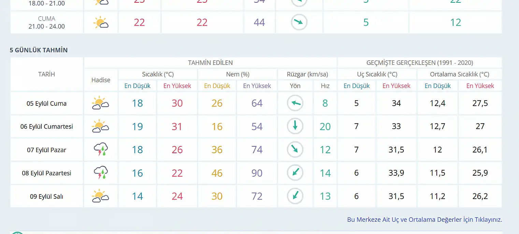This screenshot has height=234, width=519.
Task: Click the 'Rüzgar (km/sa)' column header
Action: click(307, 74)
